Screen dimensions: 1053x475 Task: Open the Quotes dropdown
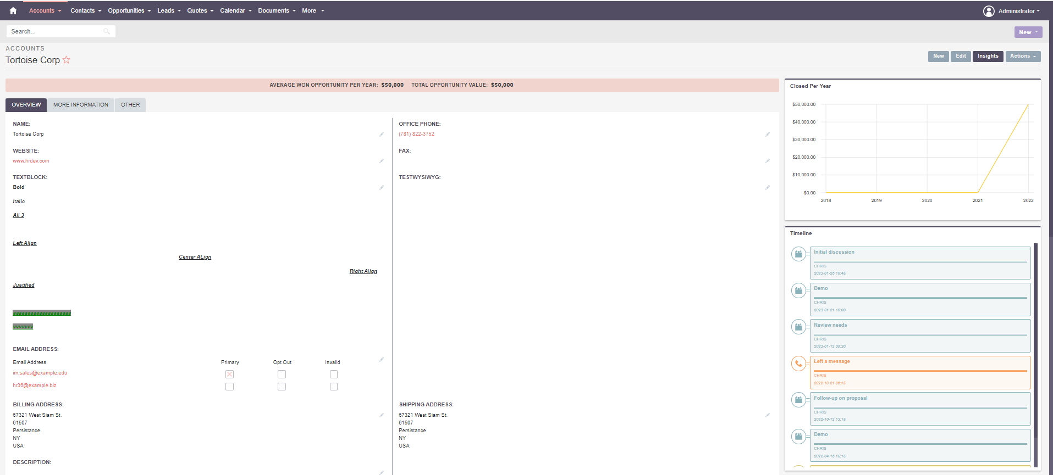pyautogui.click(x=200, y=10)
